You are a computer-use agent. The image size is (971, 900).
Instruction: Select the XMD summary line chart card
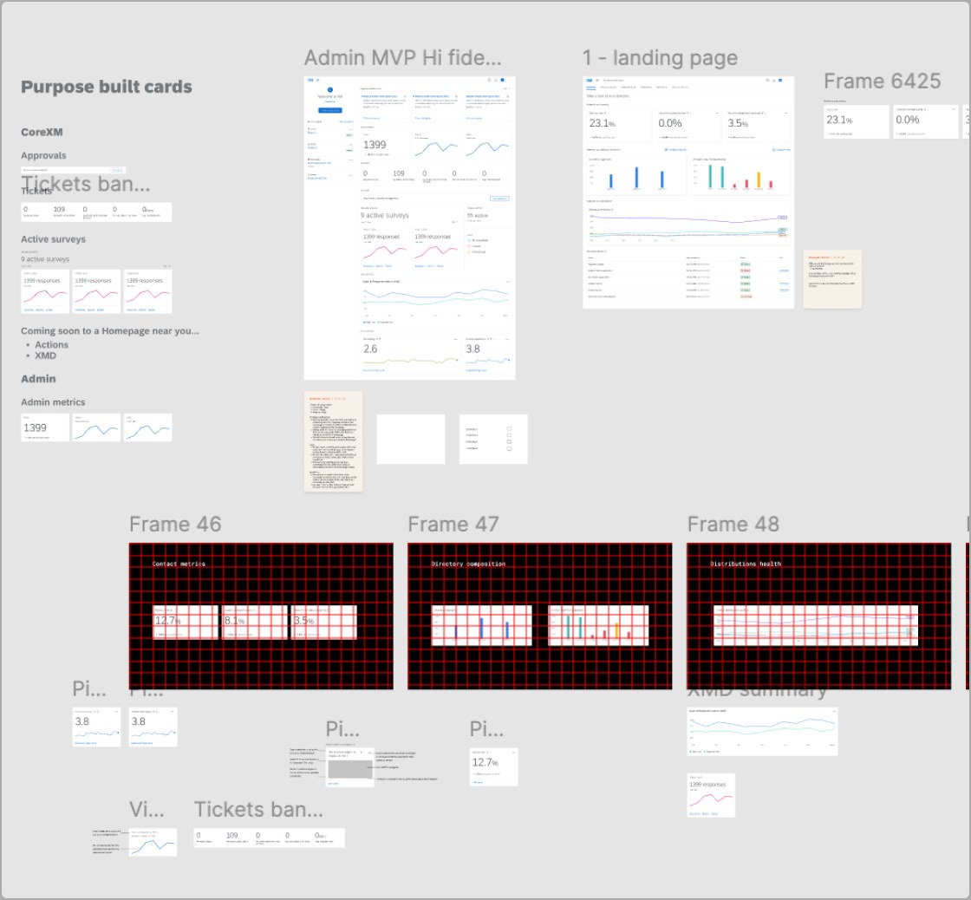pyautogui.click(x=762, y=732)
